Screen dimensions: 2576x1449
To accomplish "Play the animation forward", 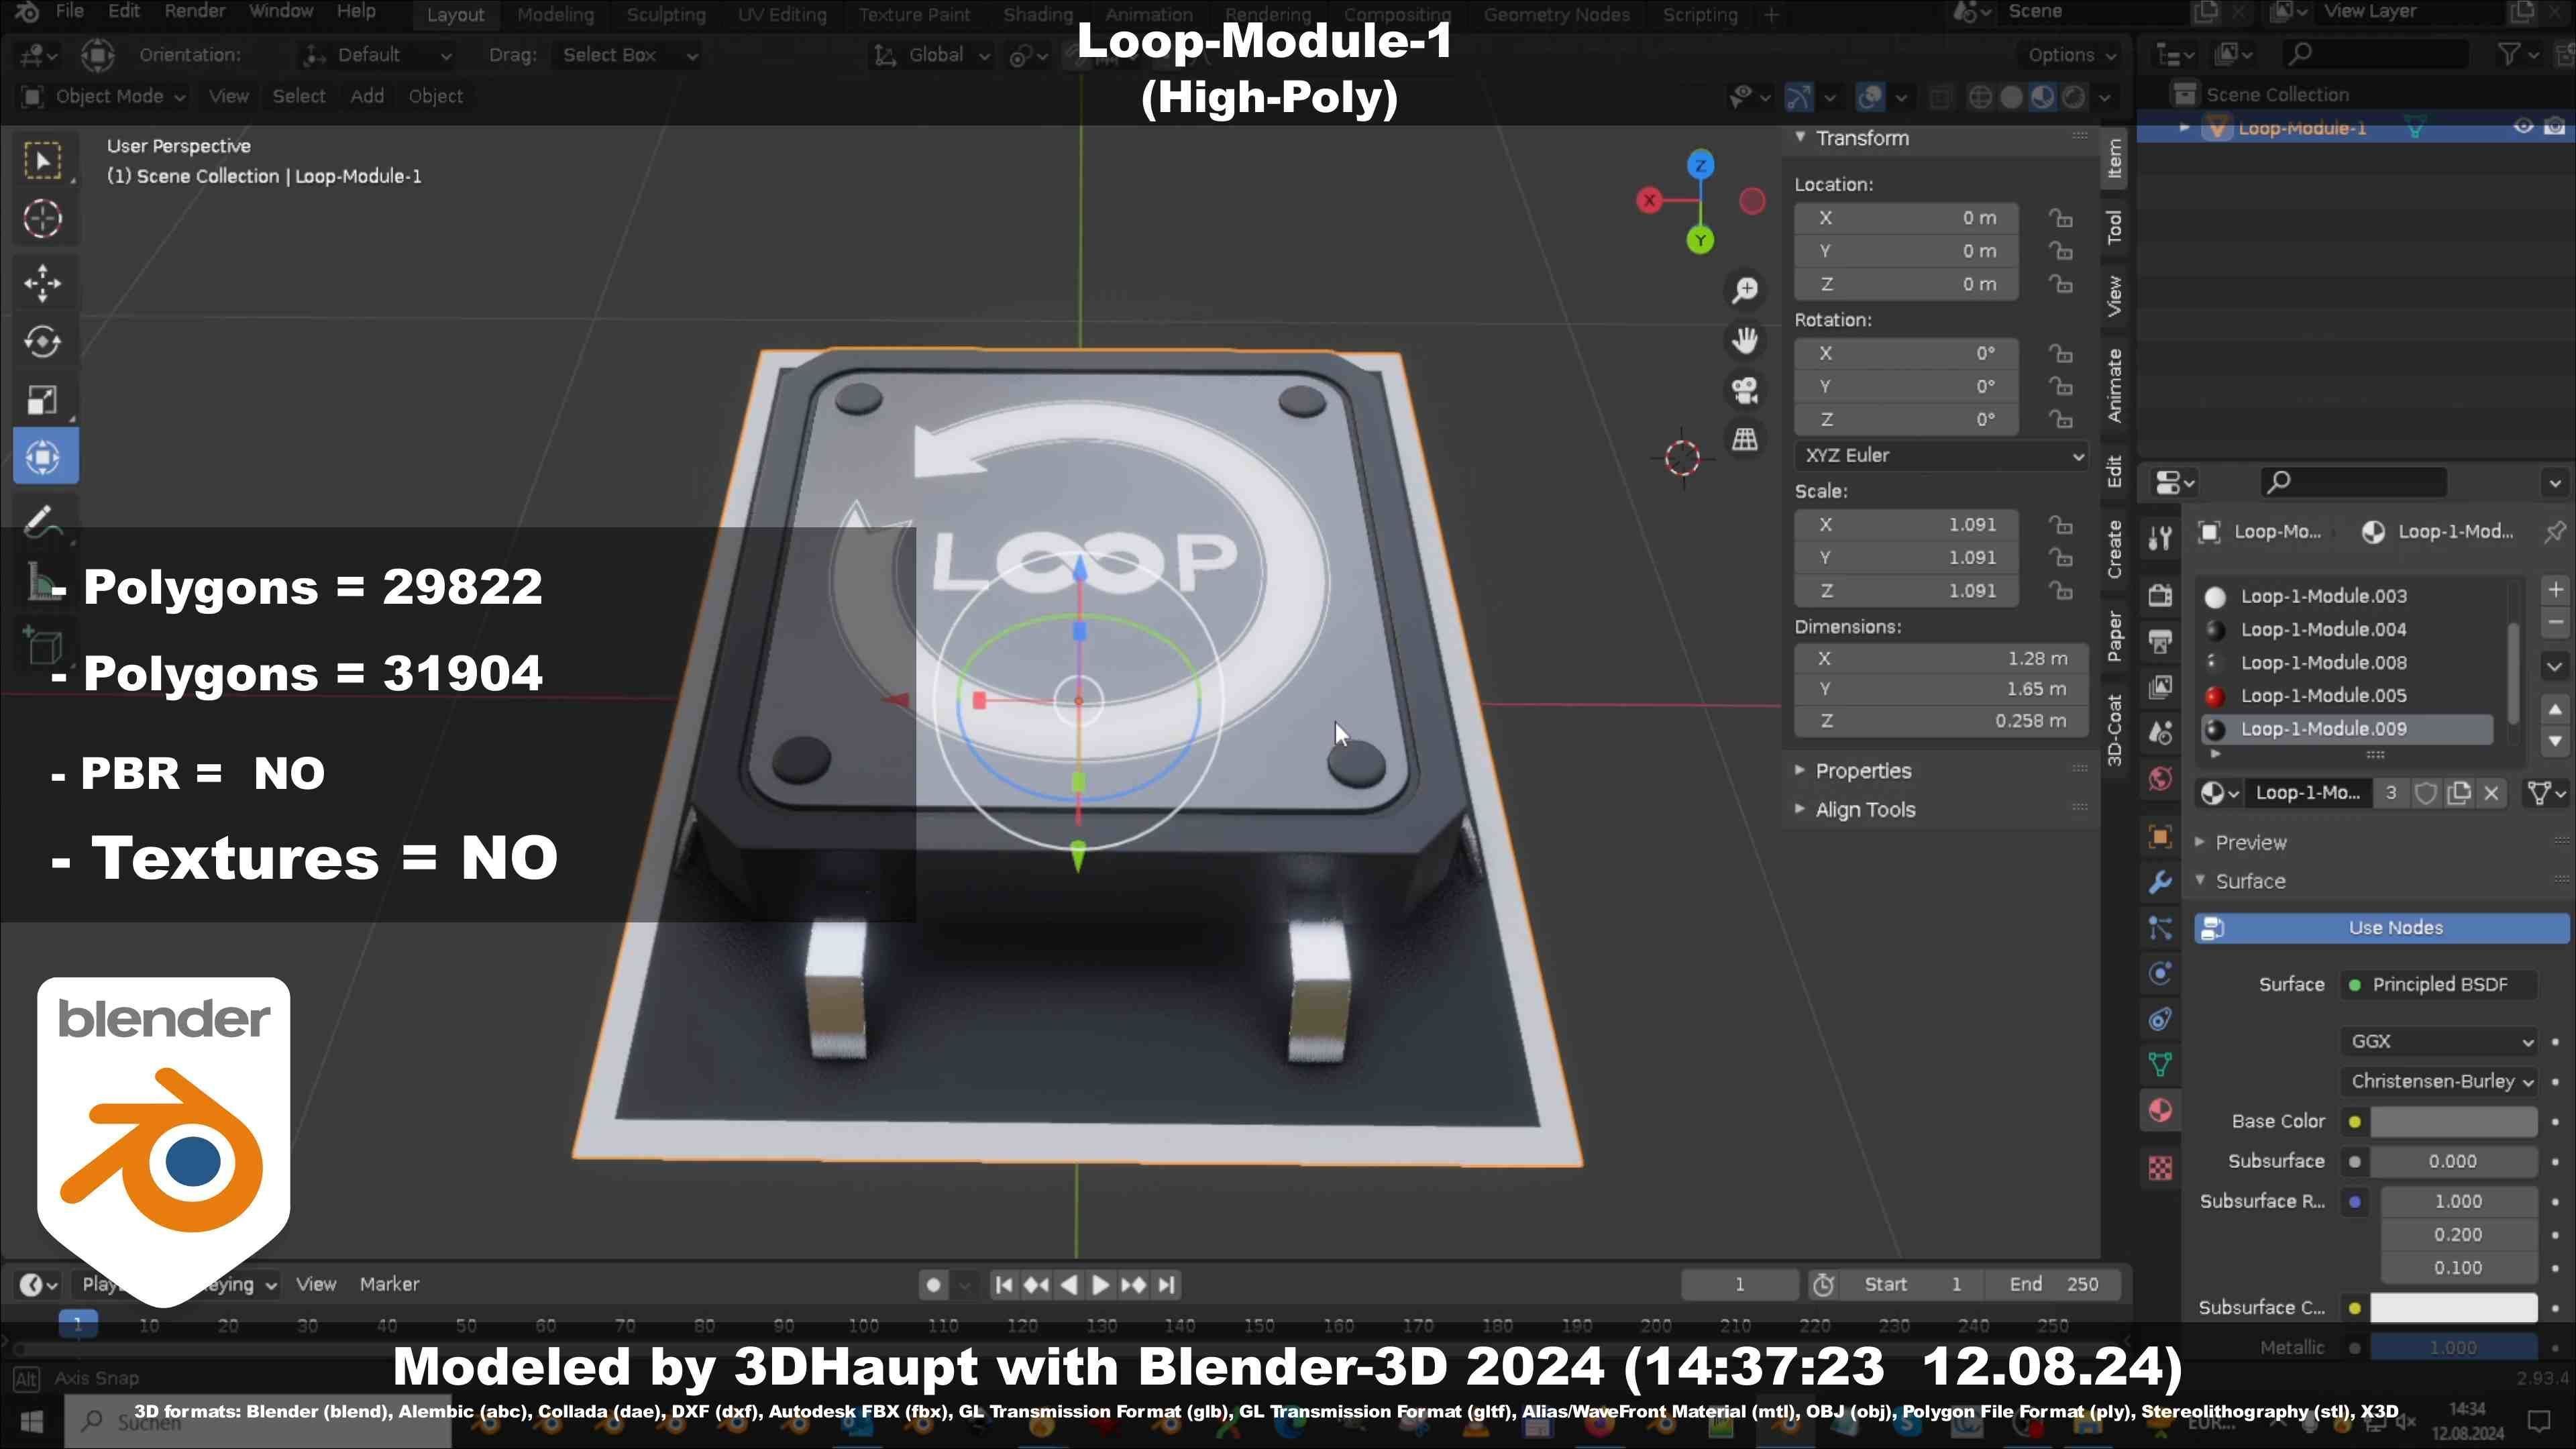I will (1100, 1285).
